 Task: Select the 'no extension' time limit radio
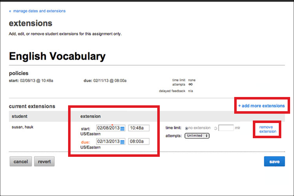tap(188, 128)
